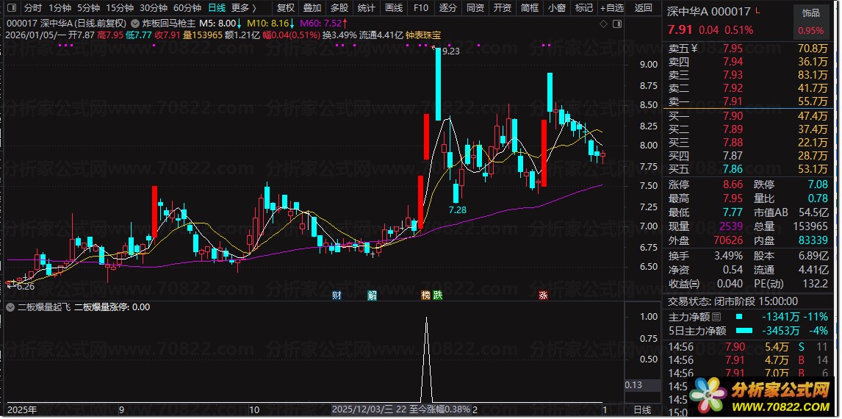
Task: Open the 主力净额 details list icon
Action: pos(716,316)
